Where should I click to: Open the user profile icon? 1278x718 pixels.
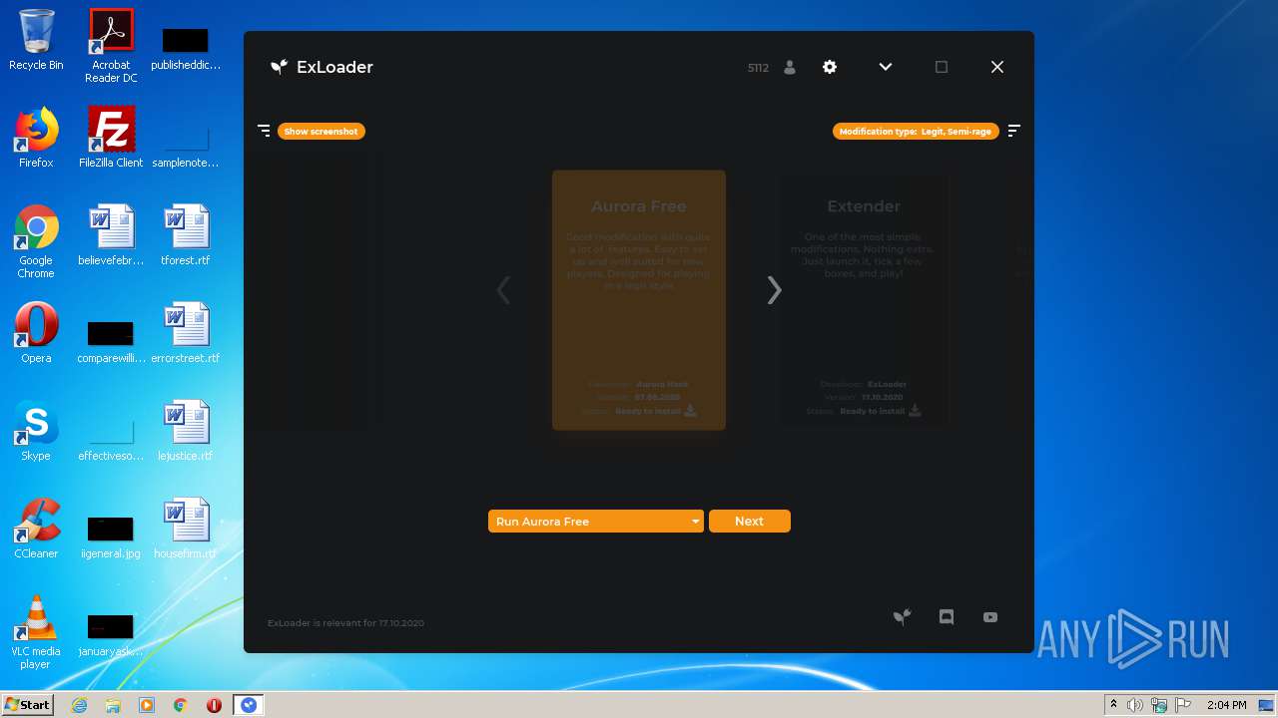[x=790, y=67]
